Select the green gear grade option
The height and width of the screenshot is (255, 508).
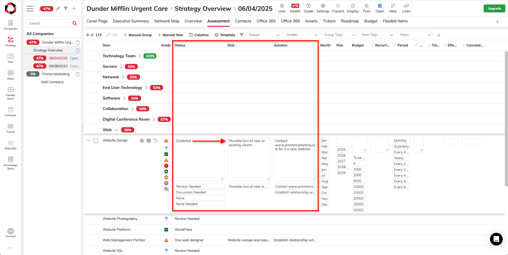coord(166,172)
